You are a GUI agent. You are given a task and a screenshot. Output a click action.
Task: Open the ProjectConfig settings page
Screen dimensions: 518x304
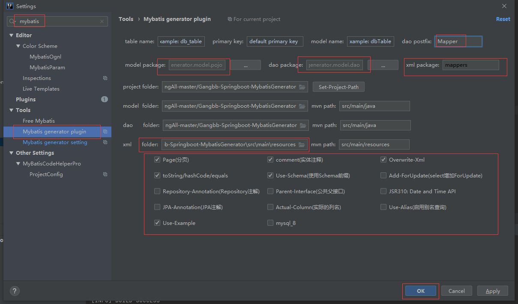tap(46, 174)
